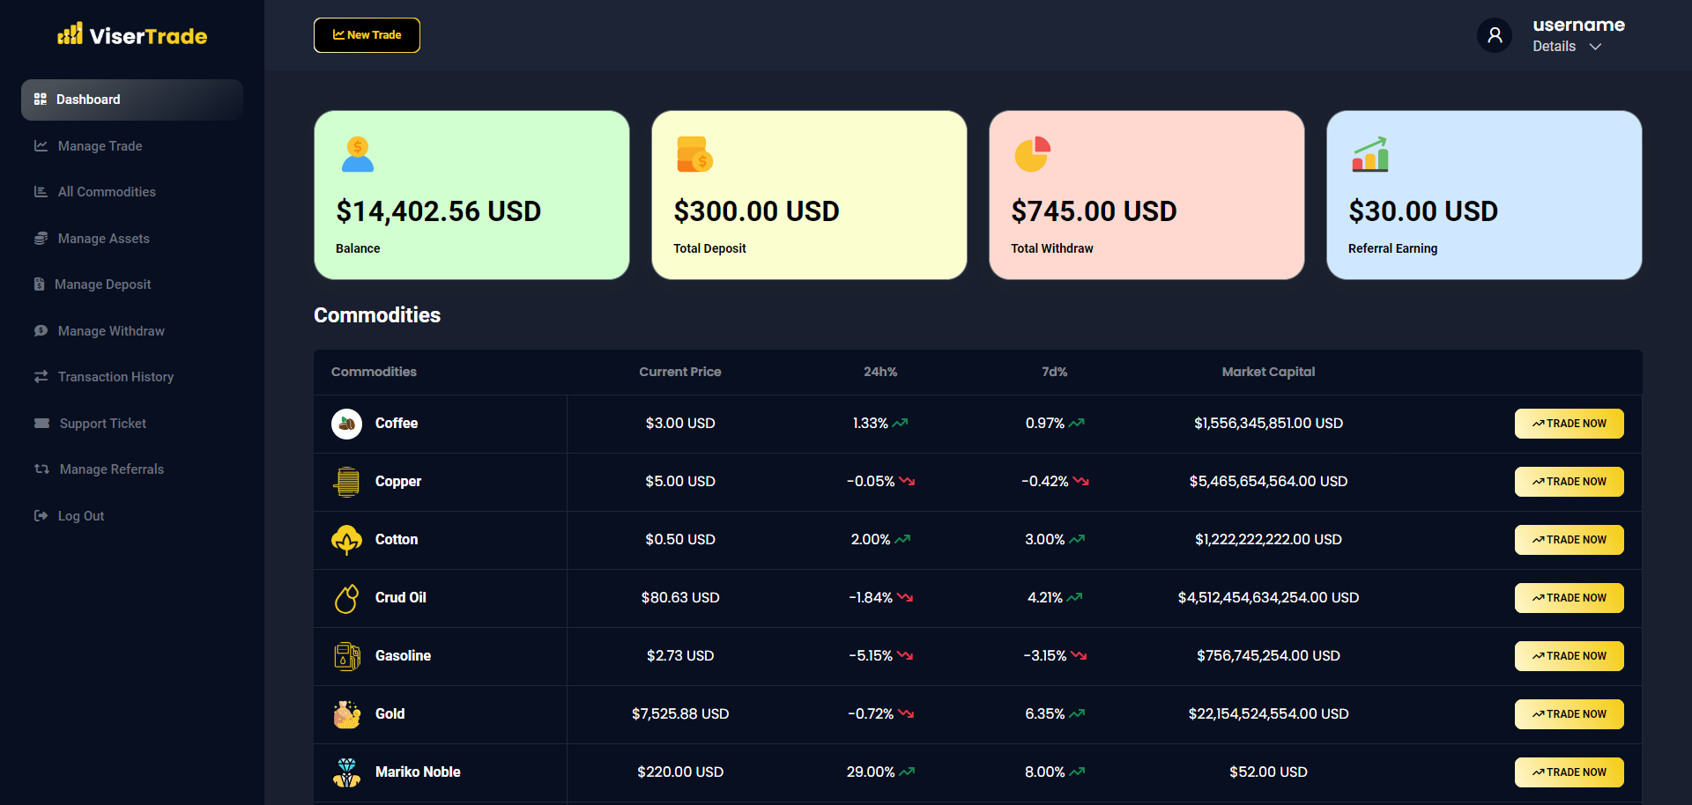
Task: Click the Crud Oil droplet icon
Action: point(346,598)
